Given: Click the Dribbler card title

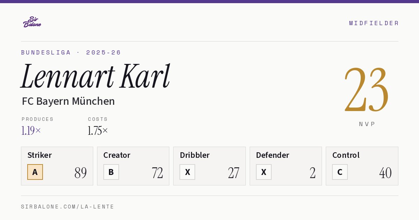Looking at the screenshot, I should coord(195,155).
